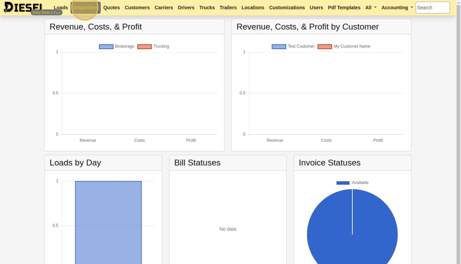The image size is (461, 264).
Task: Open the Customizations page
Action: 287,8
